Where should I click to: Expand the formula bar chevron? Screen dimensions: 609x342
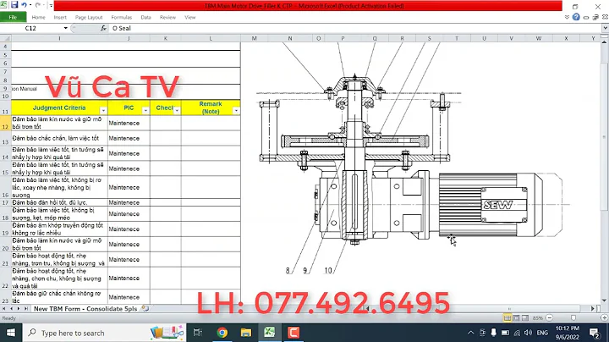coord(605,28)
